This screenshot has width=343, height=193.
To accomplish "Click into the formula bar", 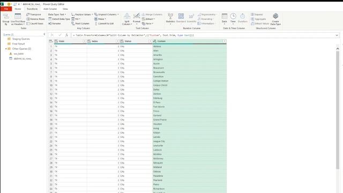I will pos(203,35).
